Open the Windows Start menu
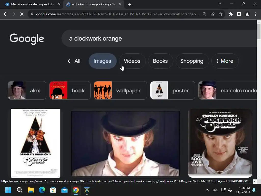261x196 pixels. [x=8, y=190]
